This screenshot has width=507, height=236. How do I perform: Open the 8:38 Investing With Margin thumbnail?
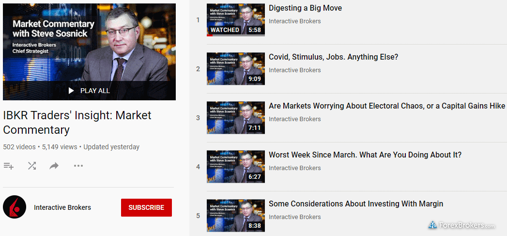point(236,215)
